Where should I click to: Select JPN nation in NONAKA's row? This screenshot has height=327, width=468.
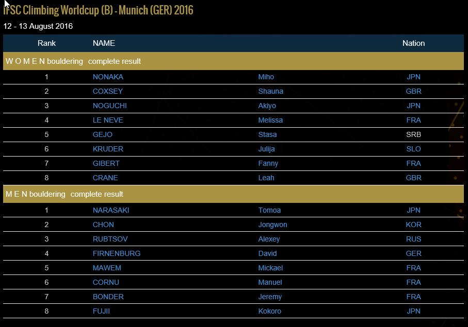(413, 77)
